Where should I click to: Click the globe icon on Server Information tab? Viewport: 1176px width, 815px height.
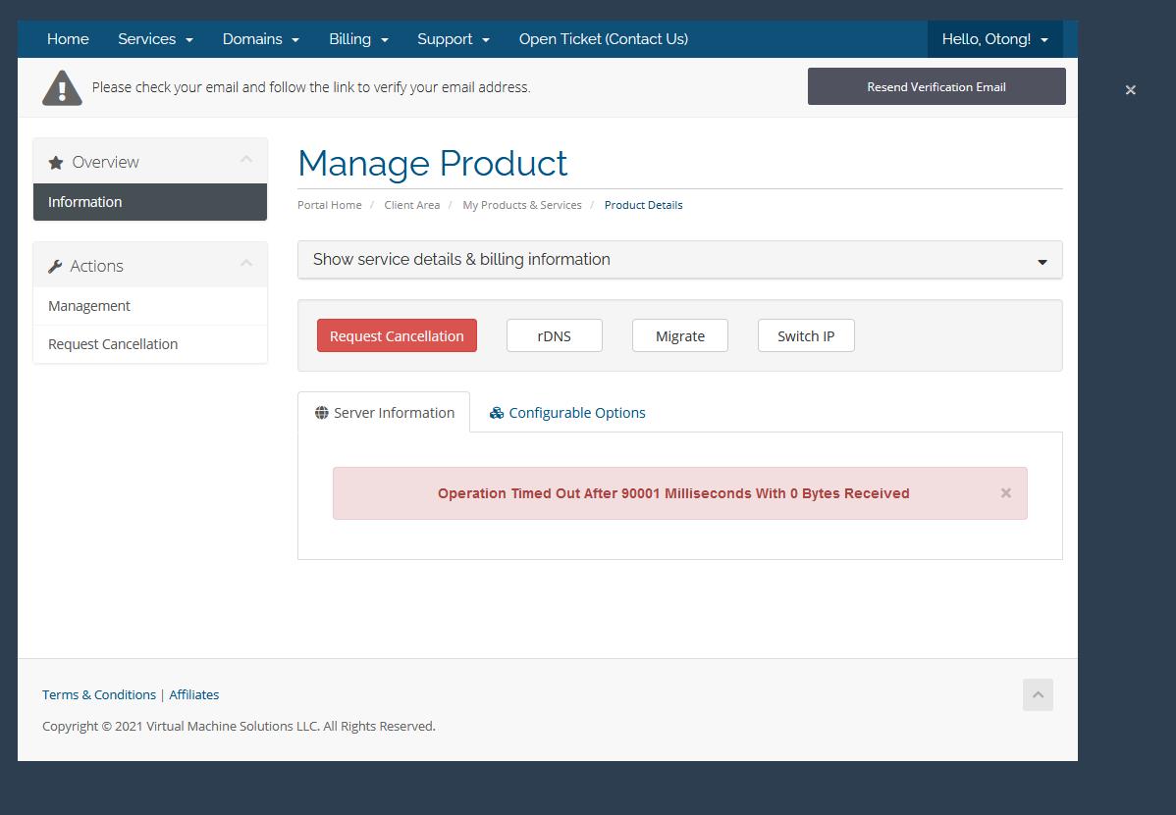pos(322,413)
